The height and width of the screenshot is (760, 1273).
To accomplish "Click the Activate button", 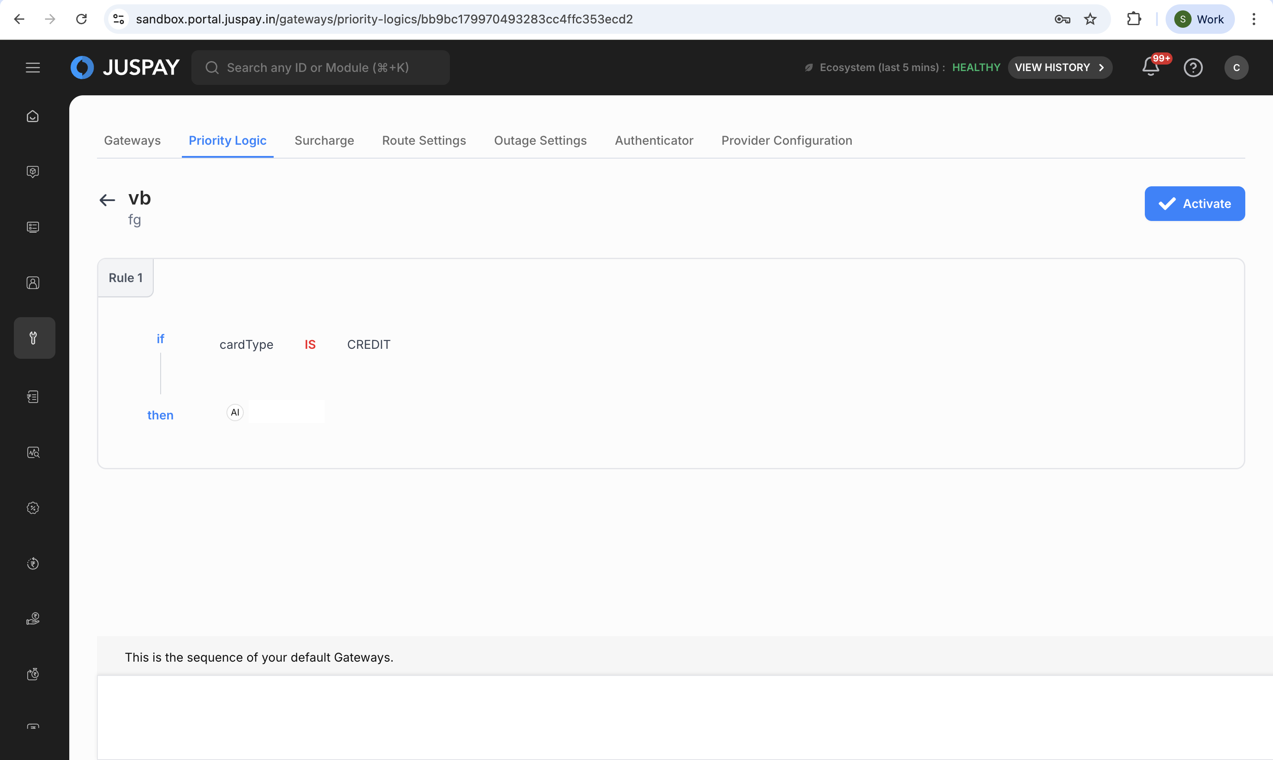I will point(1194,204).
